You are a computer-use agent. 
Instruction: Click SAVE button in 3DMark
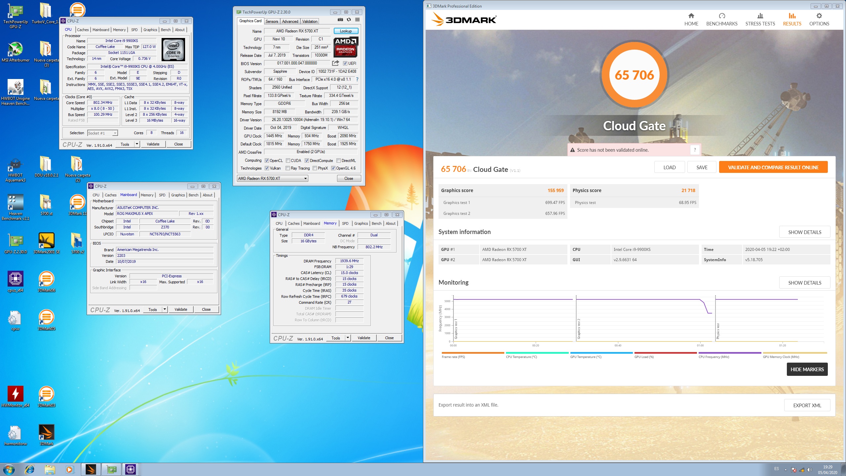point(702,167)
